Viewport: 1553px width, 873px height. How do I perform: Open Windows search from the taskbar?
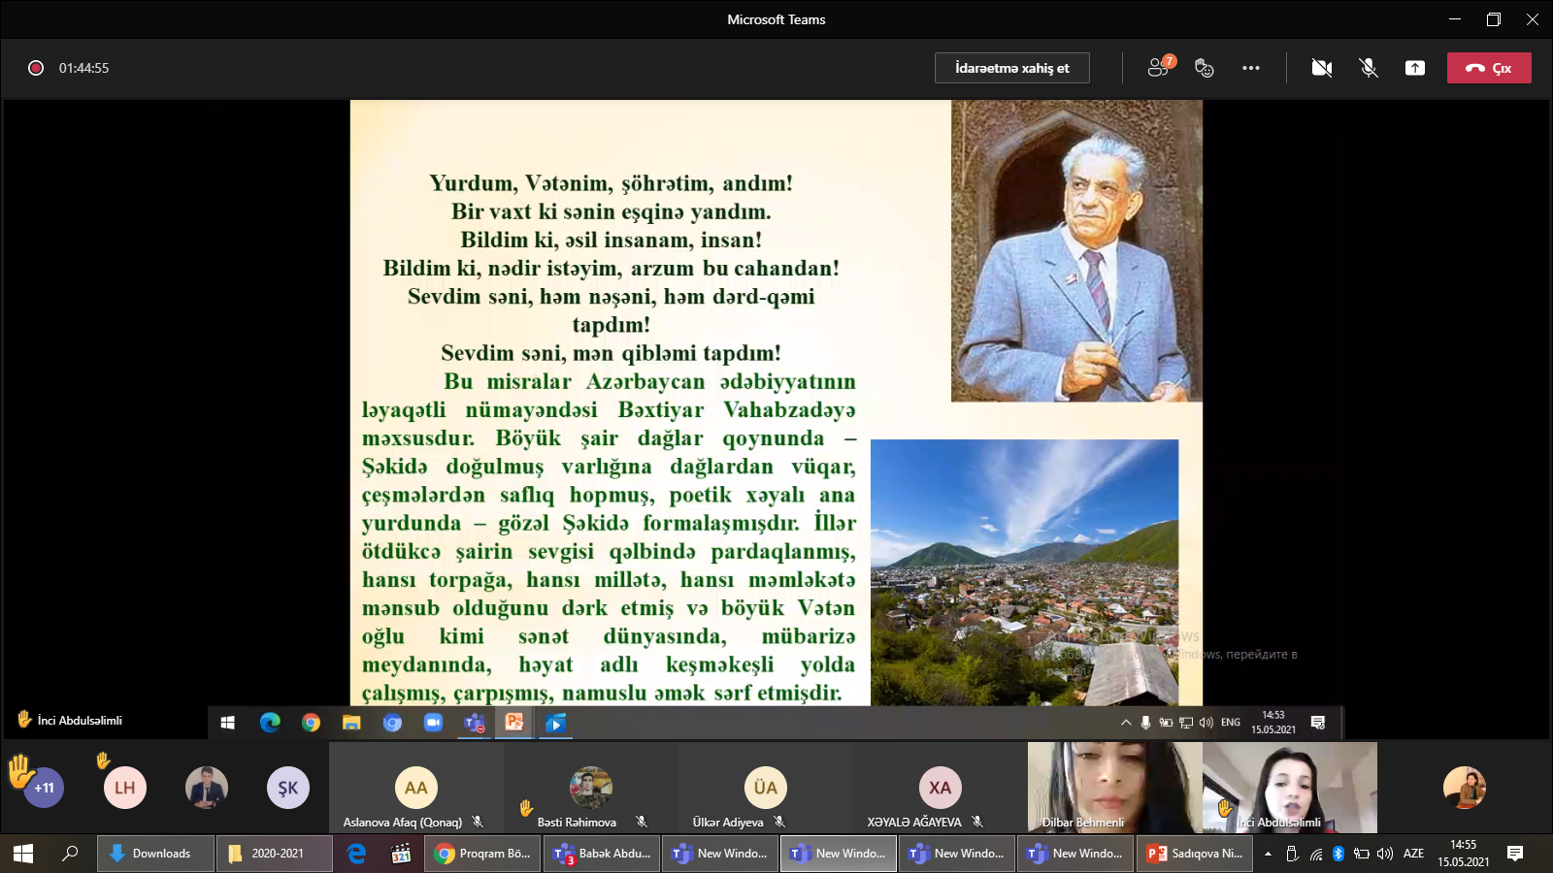click(70, 854)
